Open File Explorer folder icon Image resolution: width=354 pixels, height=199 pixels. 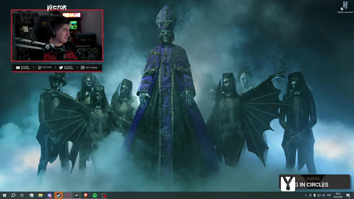click(x=40, y=195)
